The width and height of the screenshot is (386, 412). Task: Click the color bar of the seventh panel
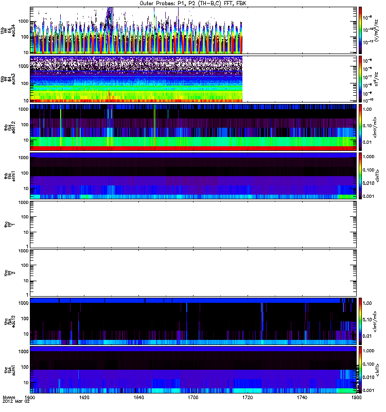pyautogui.click(x=361, y=320)
